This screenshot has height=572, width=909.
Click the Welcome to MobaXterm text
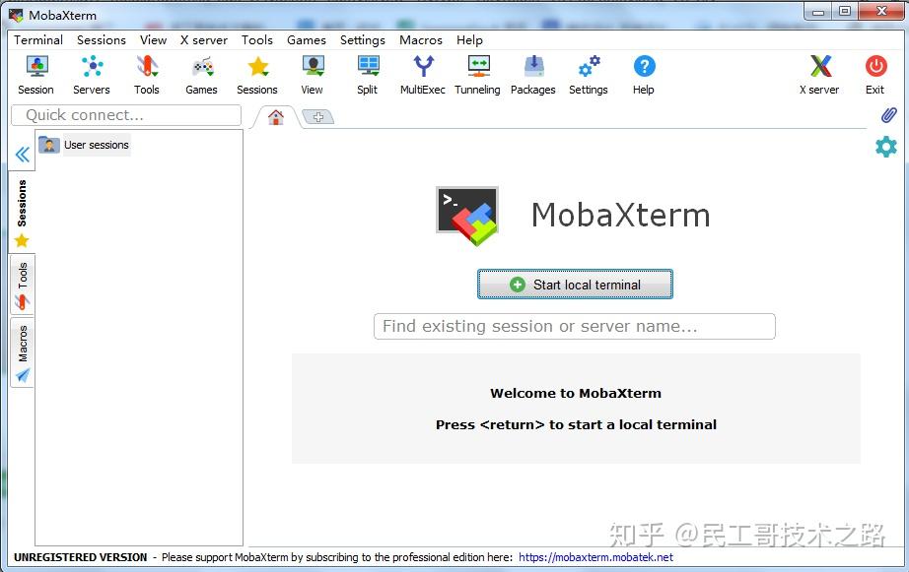click(x=576, y=393)
